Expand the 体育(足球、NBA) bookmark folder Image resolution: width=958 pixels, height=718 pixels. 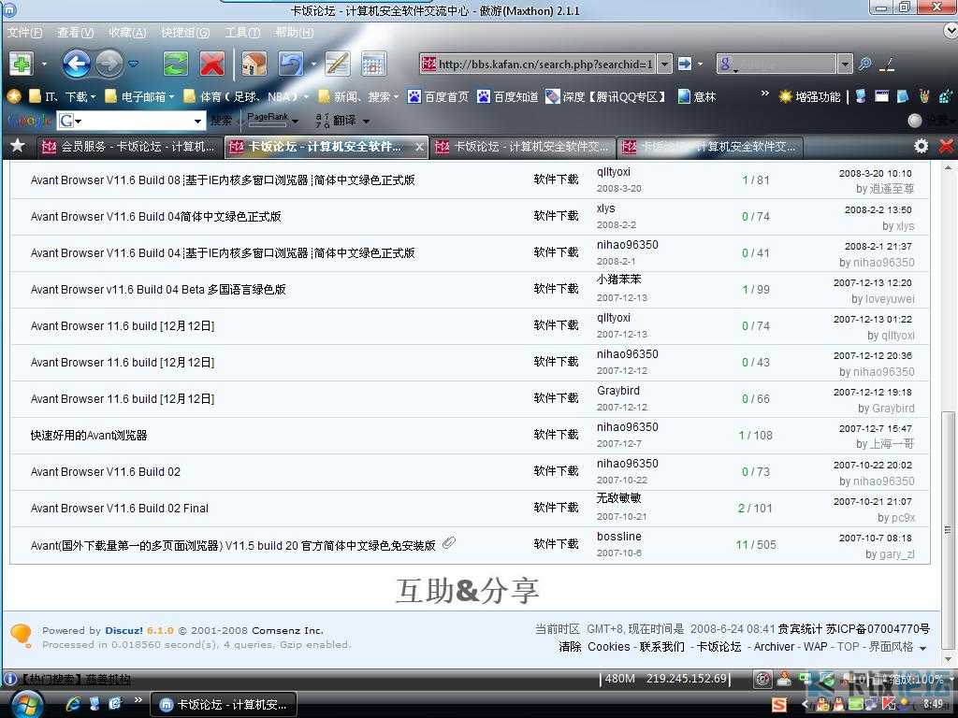pyautogui.click(x=247, y=96)
